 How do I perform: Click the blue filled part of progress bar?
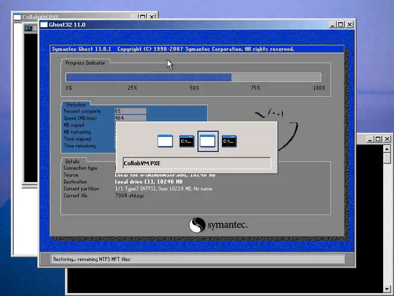(149, 77)
